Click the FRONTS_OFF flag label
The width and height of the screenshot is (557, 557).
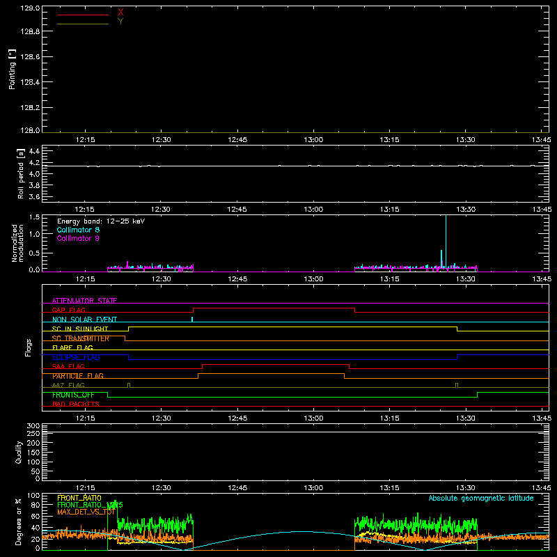[73, 395]
